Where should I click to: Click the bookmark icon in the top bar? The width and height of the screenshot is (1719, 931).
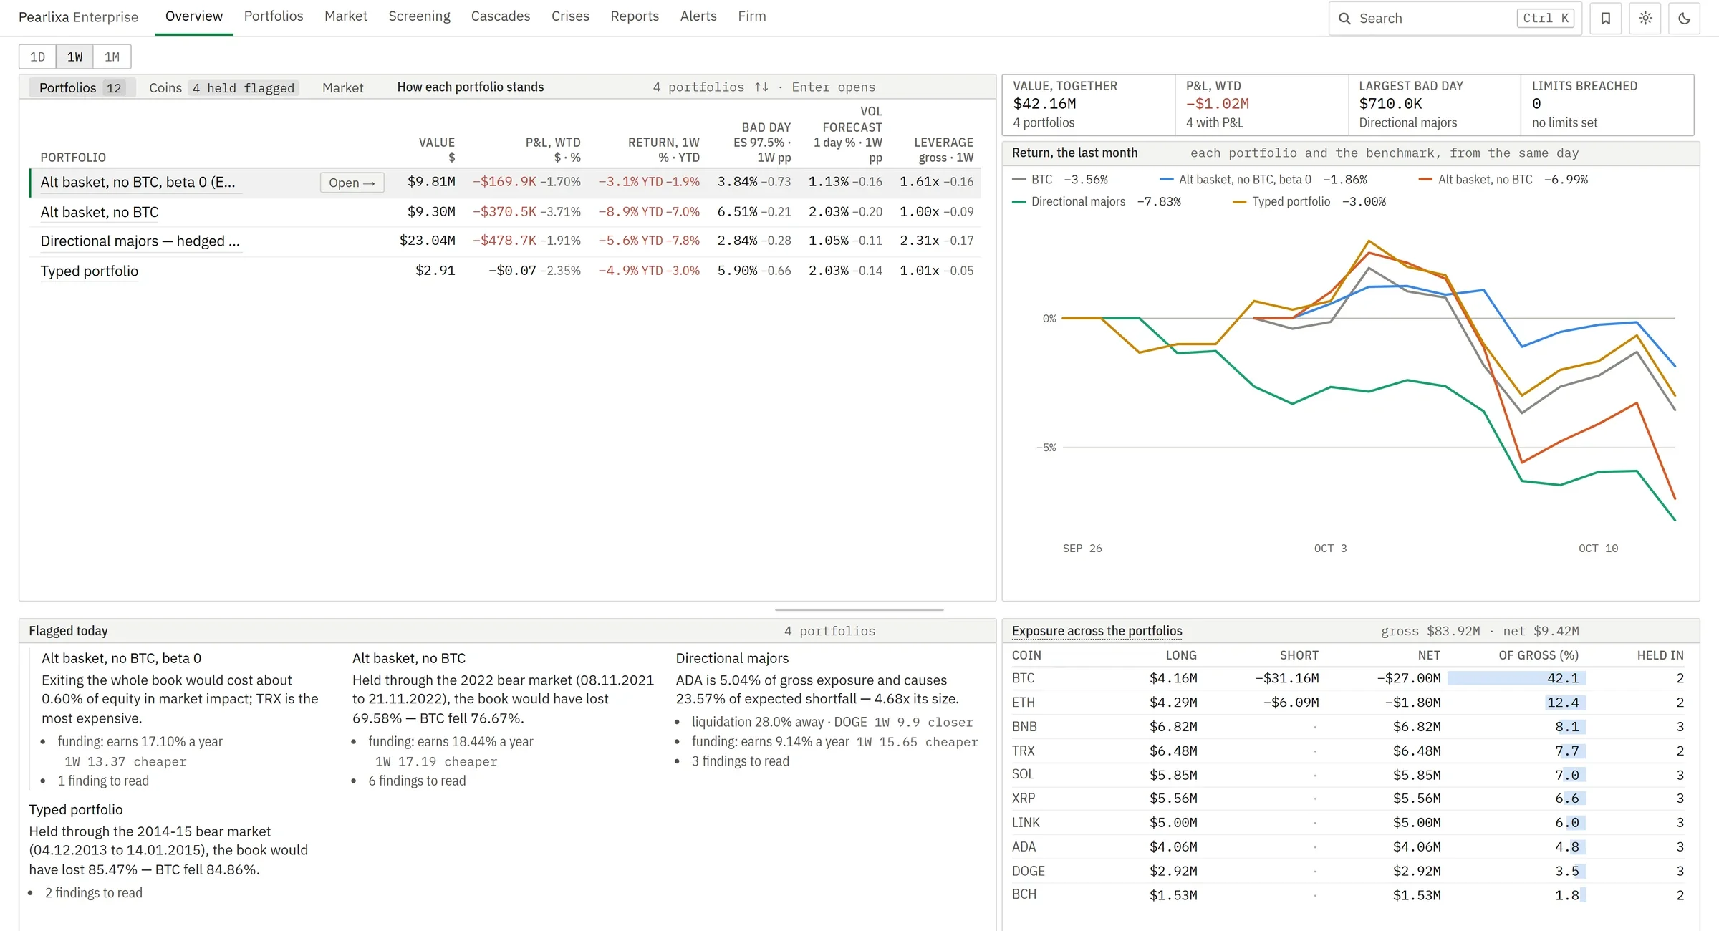pos(1605,19)
